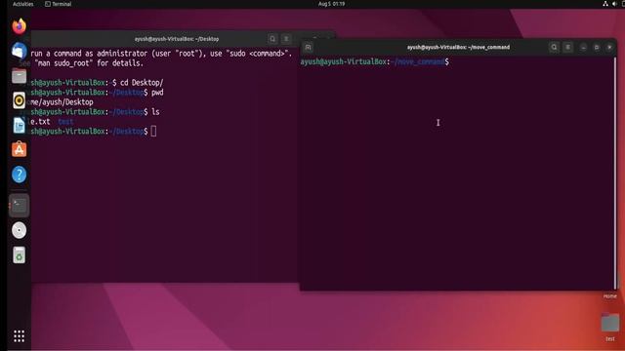Click the pwd command text
625x351 pixels.
coord(157,93)
